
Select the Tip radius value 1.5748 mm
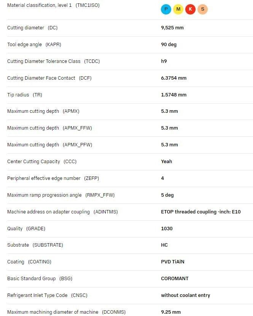click(173, 95)
